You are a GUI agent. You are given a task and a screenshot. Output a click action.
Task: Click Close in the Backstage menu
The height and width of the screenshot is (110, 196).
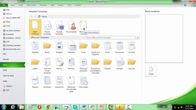point(7,26)
